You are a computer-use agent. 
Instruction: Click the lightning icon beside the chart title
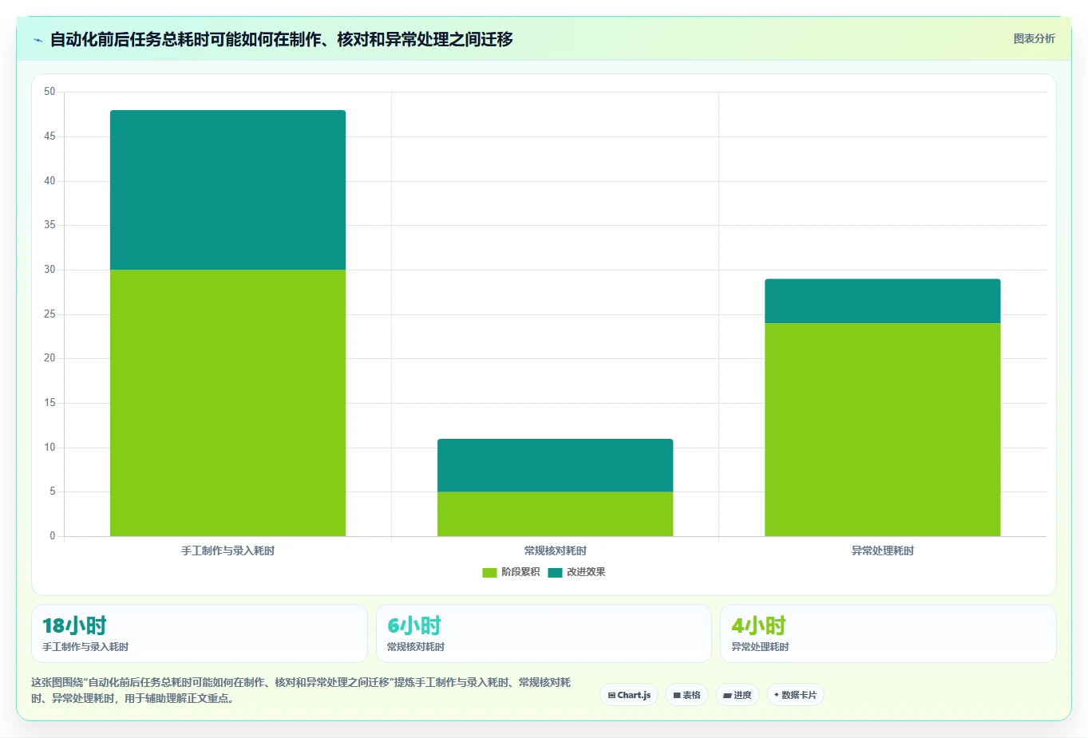click(38, 40)
